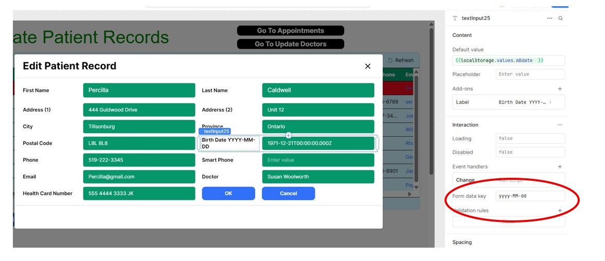Add a validation rule via the plus icon
Image resolution: width=605 pixels, height=261 pixels.
560,211
